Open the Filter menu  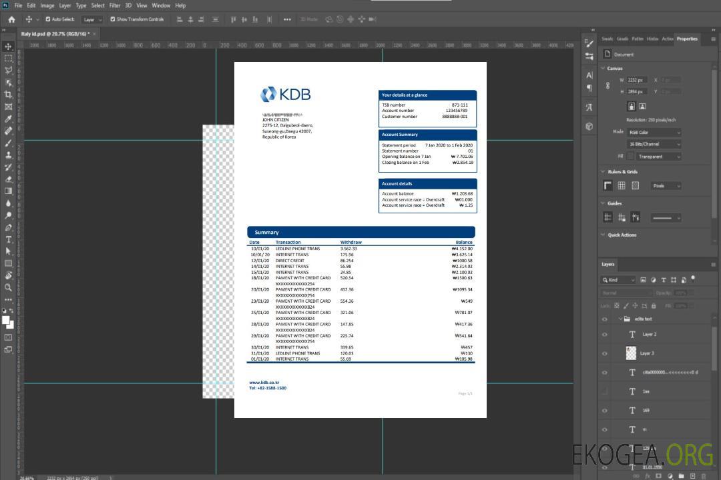(x=115, y=5)
